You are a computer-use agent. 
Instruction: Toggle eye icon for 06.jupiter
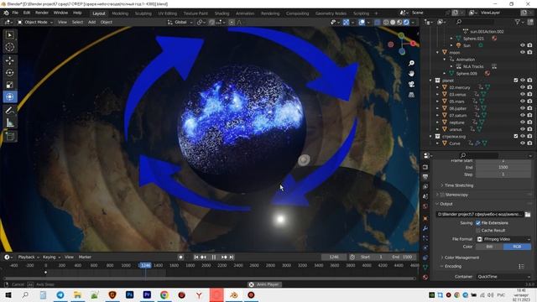[x=522, y=108]
